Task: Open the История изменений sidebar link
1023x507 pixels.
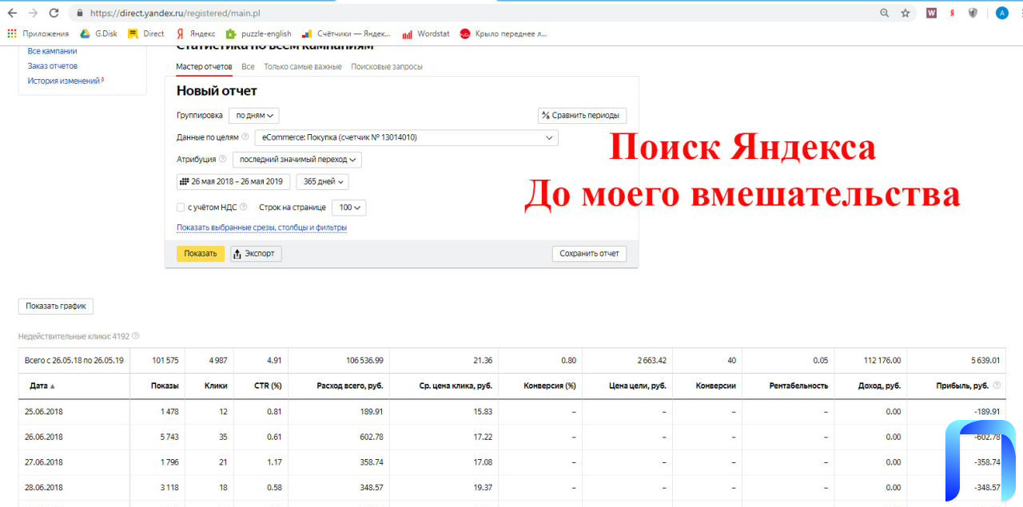Action: point(64,81)
